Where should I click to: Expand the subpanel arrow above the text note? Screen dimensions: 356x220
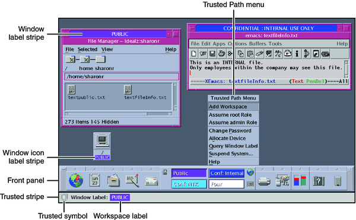click(132, 169)
